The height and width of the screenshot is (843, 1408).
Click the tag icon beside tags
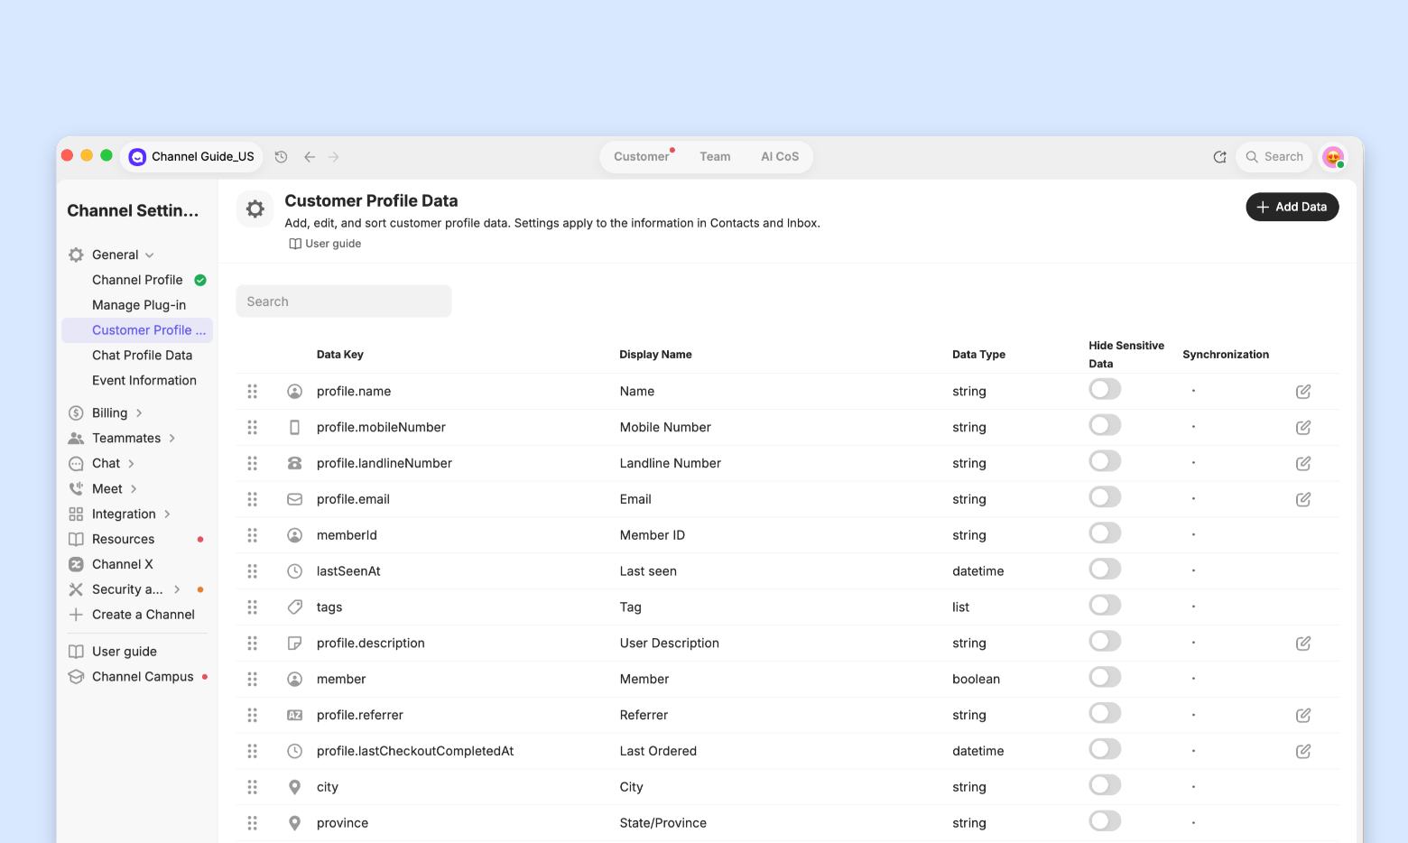[x=294, y=607]
